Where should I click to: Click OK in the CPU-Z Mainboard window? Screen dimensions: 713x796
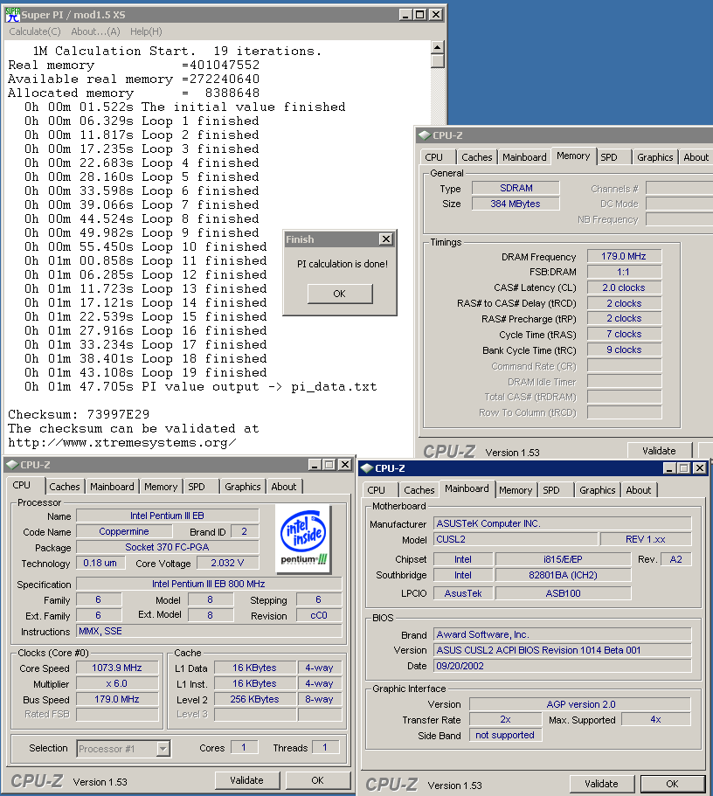(671, 784)
